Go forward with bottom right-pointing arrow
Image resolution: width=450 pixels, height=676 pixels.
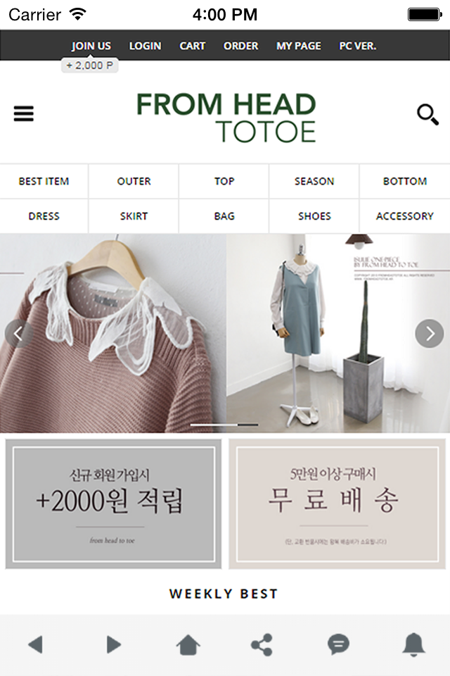(113, 644)
